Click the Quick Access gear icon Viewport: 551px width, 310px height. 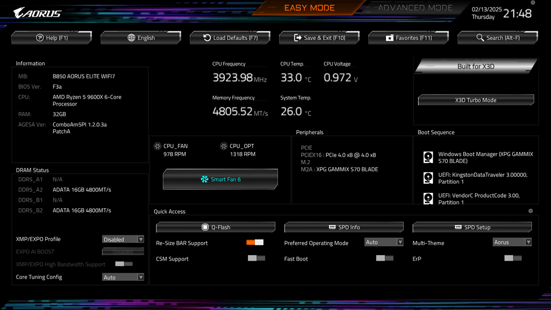click(530, 211)
